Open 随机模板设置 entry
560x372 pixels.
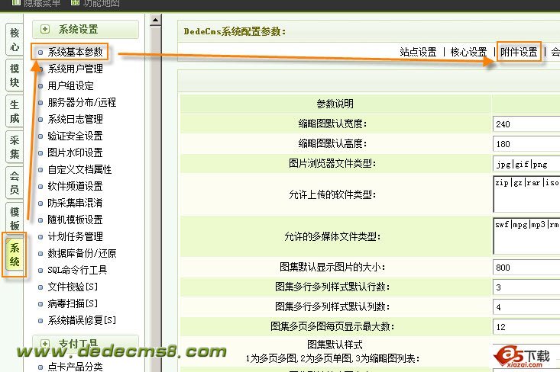[x=76, y=220]
